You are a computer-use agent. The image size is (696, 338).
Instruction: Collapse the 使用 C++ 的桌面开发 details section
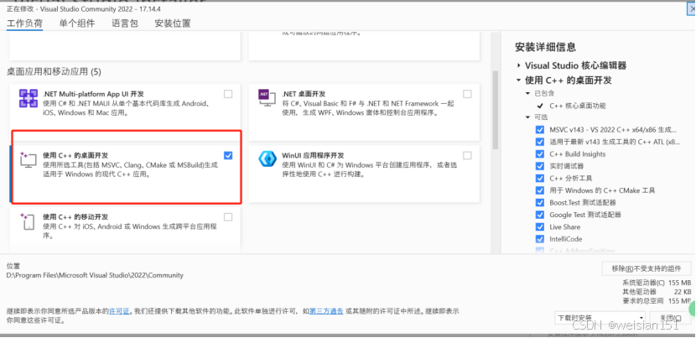pyautogui.click(x=518, y=81)
